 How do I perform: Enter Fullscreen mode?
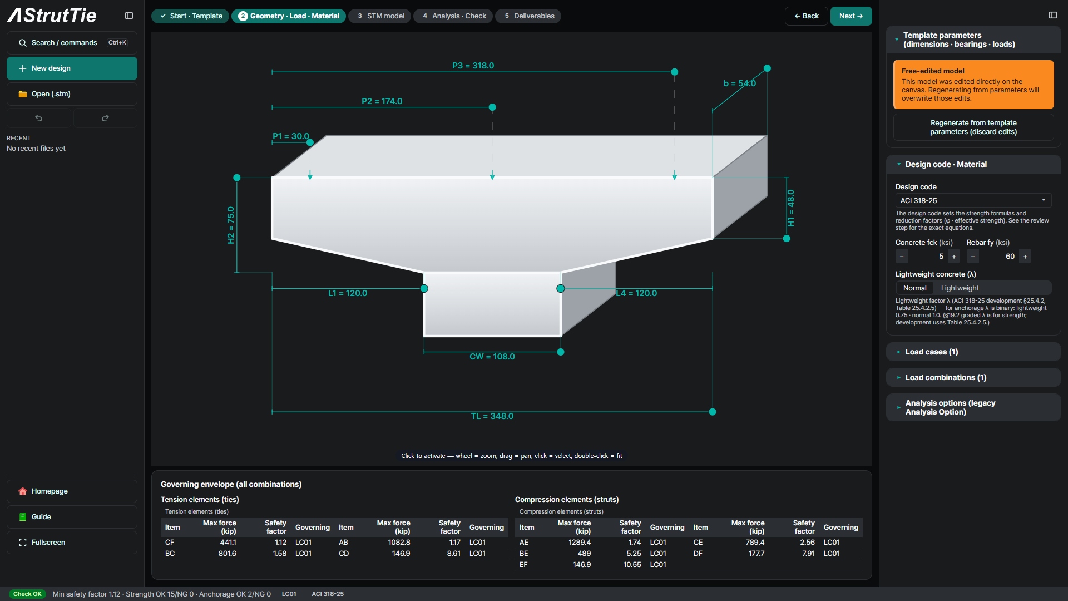[72, 543]
